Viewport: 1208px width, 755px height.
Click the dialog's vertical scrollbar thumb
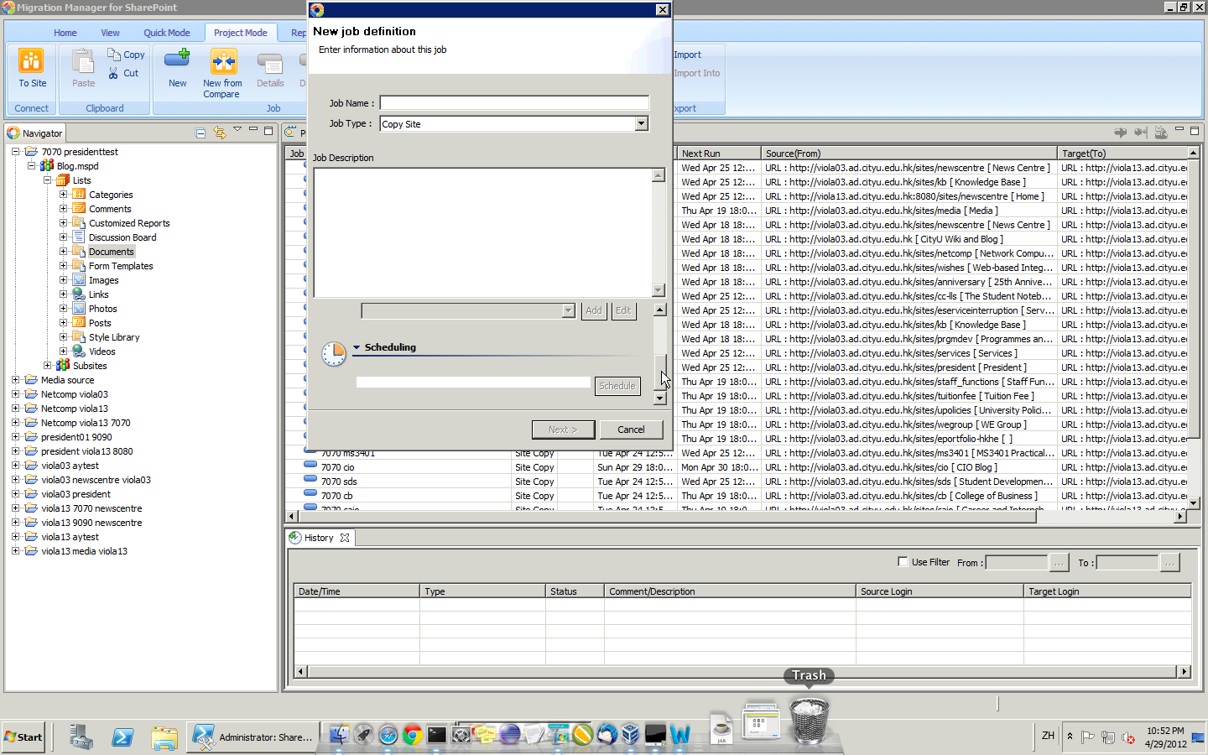(x=660, y=372)
